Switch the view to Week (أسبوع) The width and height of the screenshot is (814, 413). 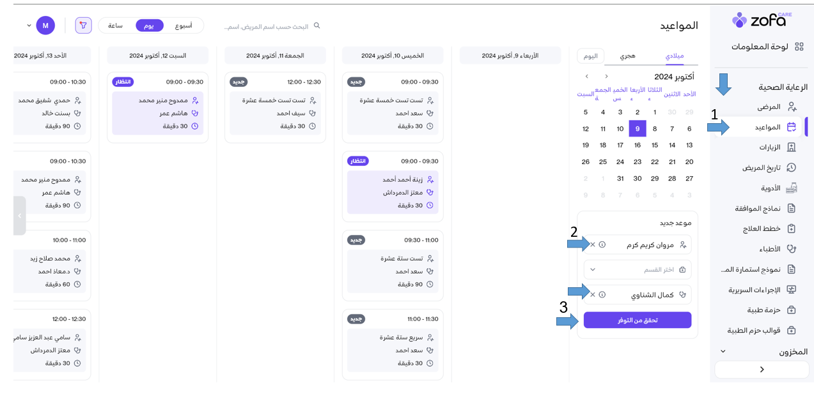pyautogui.click(x=184, y=26)
